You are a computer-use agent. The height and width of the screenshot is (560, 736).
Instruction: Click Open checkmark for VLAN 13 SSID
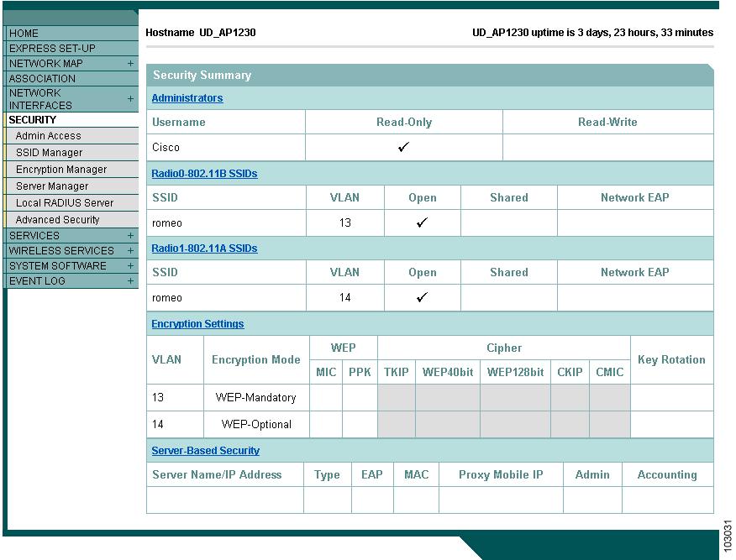pyautogui.click(x=422, y=222)
